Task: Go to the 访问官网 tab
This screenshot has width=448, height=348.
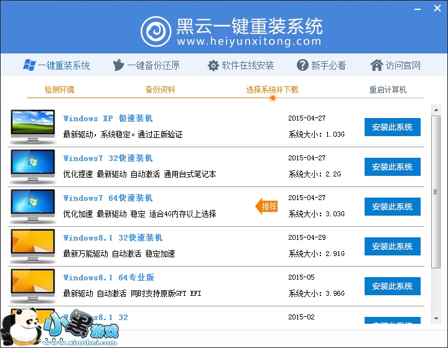Action: pyautogui.click(x=396, y=65)
